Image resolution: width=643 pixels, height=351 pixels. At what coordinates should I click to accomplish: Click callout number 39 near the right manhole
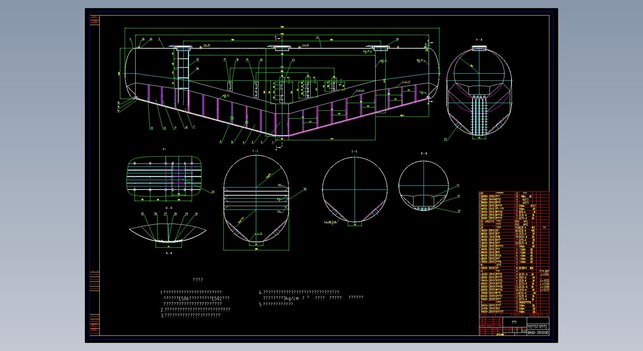(x=397, y=39)
